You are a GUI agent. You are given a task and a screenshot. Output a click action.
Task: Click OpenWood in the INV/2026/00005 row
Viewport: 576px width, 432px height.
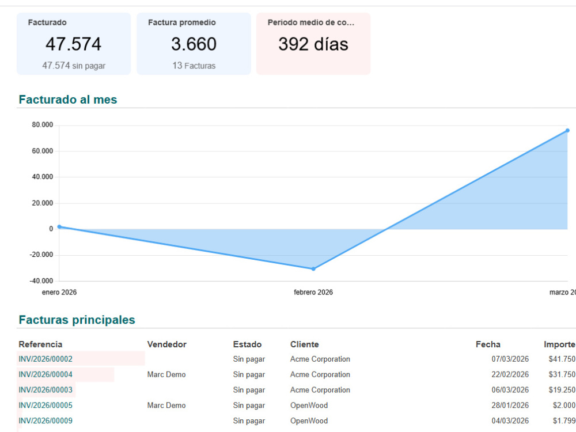[309, 405]
